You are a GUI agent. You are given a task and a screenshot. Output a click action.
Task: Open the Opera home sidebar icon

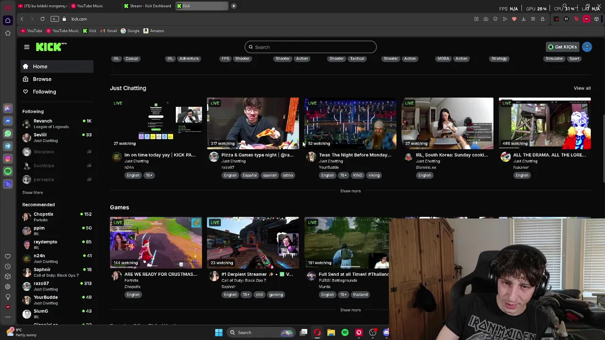coord(8,20)
